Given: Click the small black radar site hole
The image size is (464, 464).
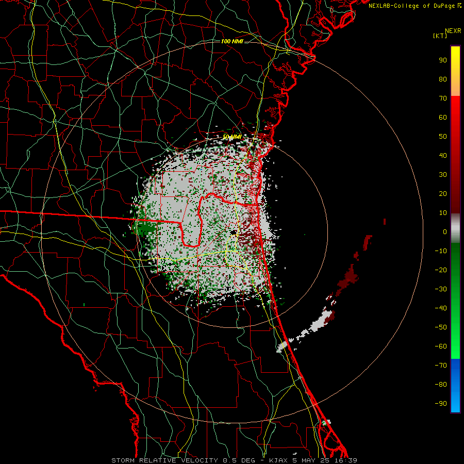Looking at the screenshot, I should click(x=234, y=233).
